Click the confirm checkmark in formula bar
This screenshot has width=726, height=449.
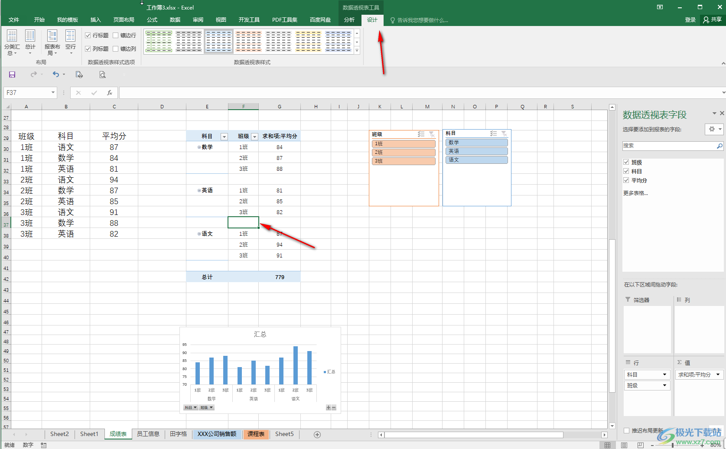tap(94, 93)
